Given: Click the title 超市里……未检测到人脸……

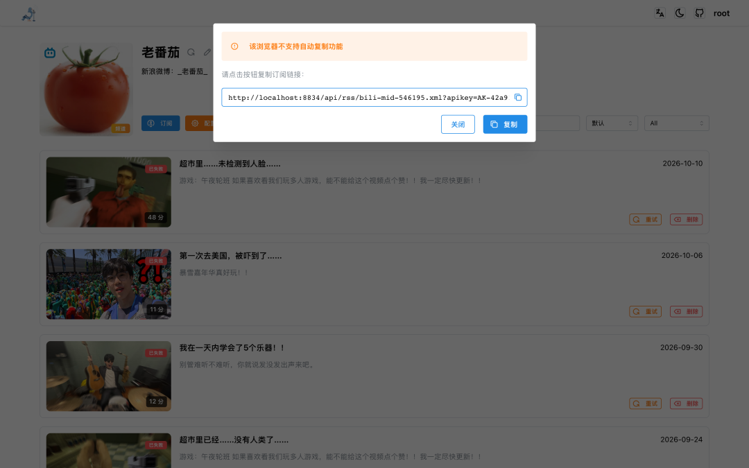Looking at the screenshot, I should pos(230,164).
